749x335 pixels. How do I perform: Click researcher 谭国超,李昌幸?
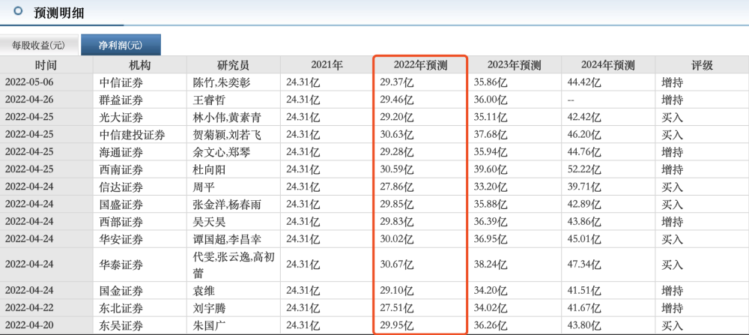226,239
